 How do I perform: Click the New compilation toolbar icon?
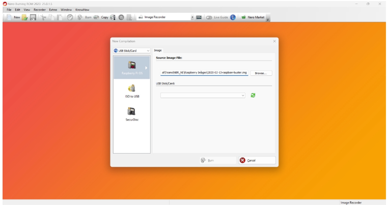pos(14,17)
